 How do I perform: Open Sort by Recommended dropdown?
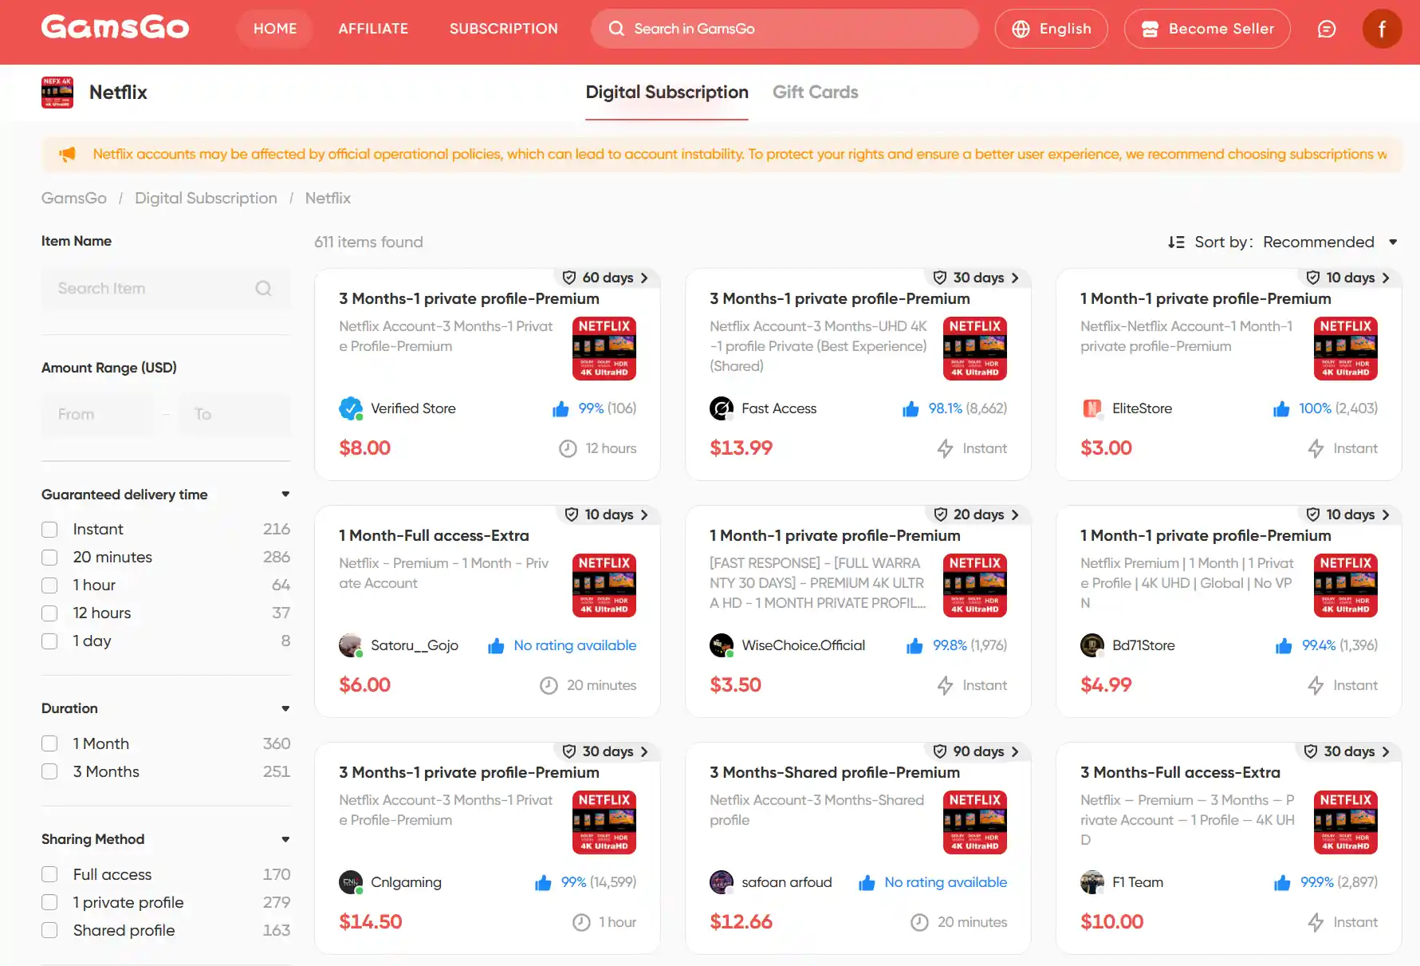(1330, 242)
